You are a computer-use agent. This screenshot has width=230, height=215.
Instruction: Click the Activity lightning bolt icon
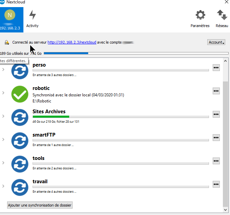(33, 15)
